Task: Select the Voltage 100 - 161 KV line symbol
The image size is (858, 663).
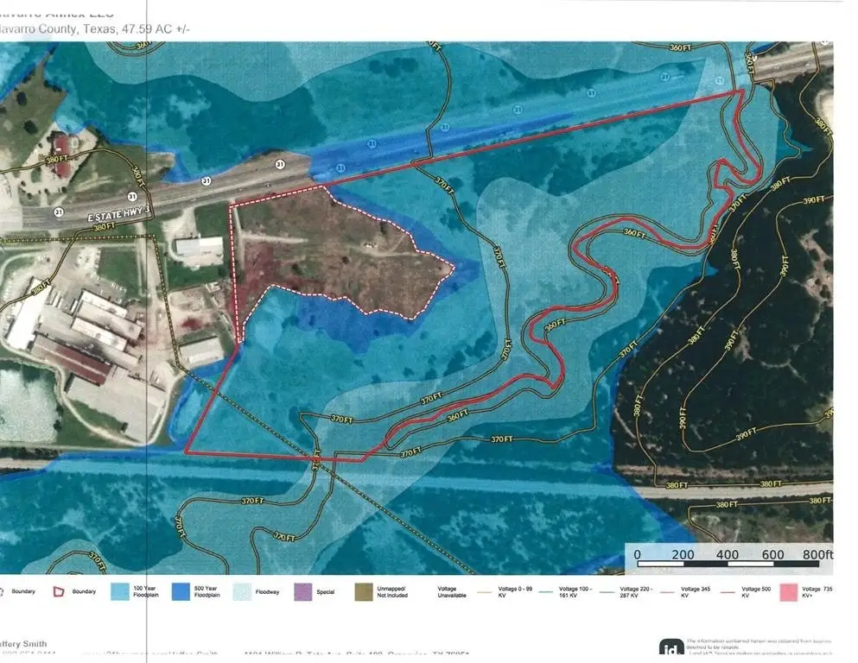Action: pyautogui.click(x=546, y=592)
